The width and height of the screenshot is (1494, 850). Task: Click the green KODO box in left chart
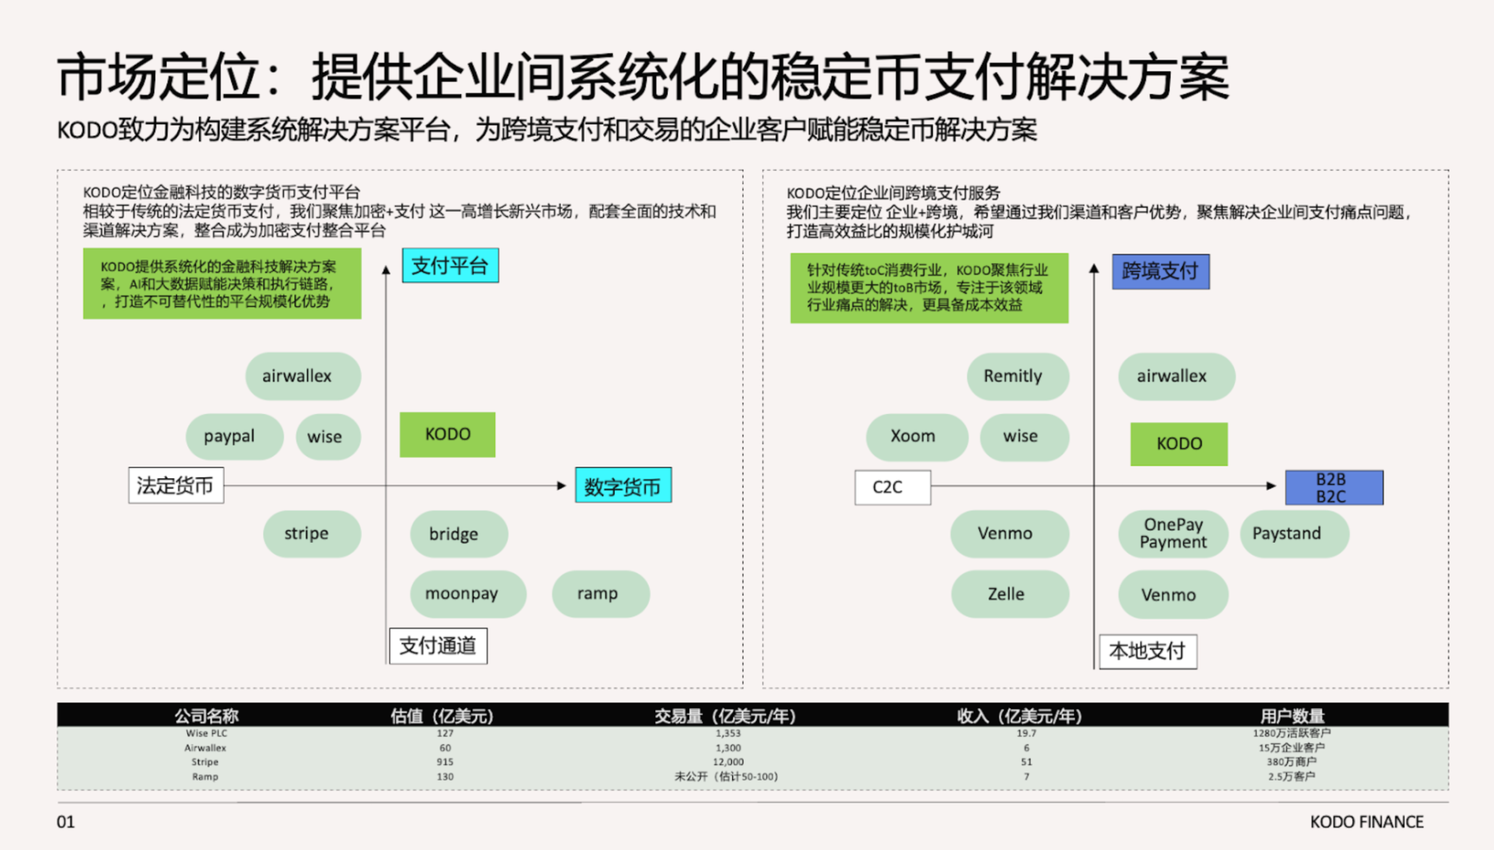click(x=447, y=434)
